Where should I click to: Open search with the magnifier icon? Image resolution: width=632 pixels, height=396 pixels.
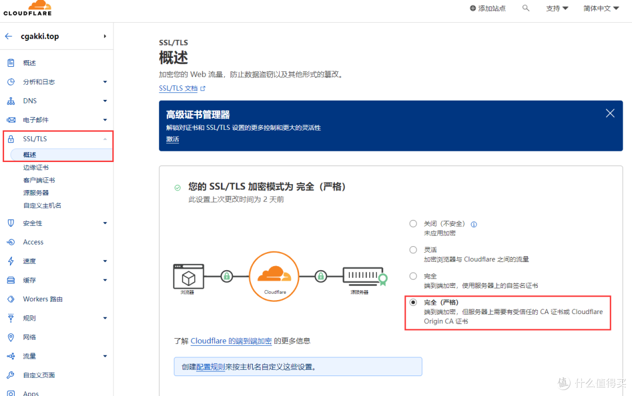[525, 8]
